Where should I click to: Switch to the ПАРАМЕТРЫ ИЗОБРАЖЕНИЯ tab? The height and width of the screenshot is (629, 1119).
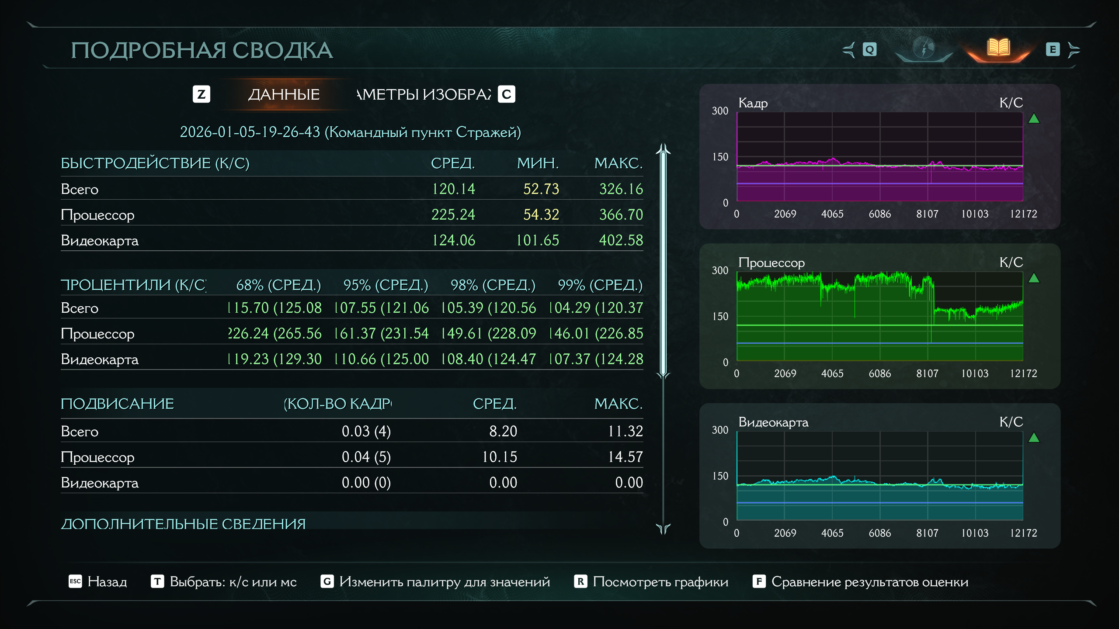424,94
